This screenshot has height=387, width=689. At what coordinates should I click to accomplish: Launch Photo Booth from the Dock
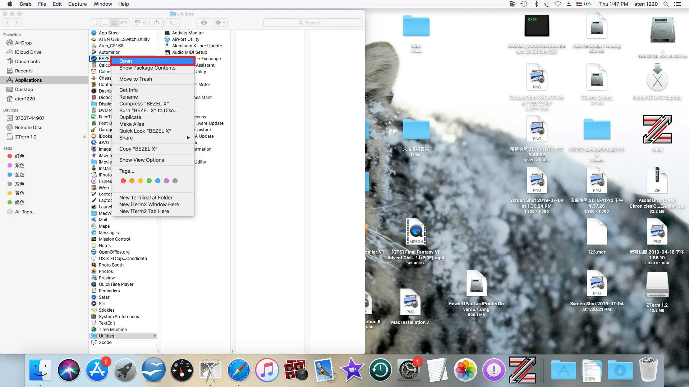296,369
